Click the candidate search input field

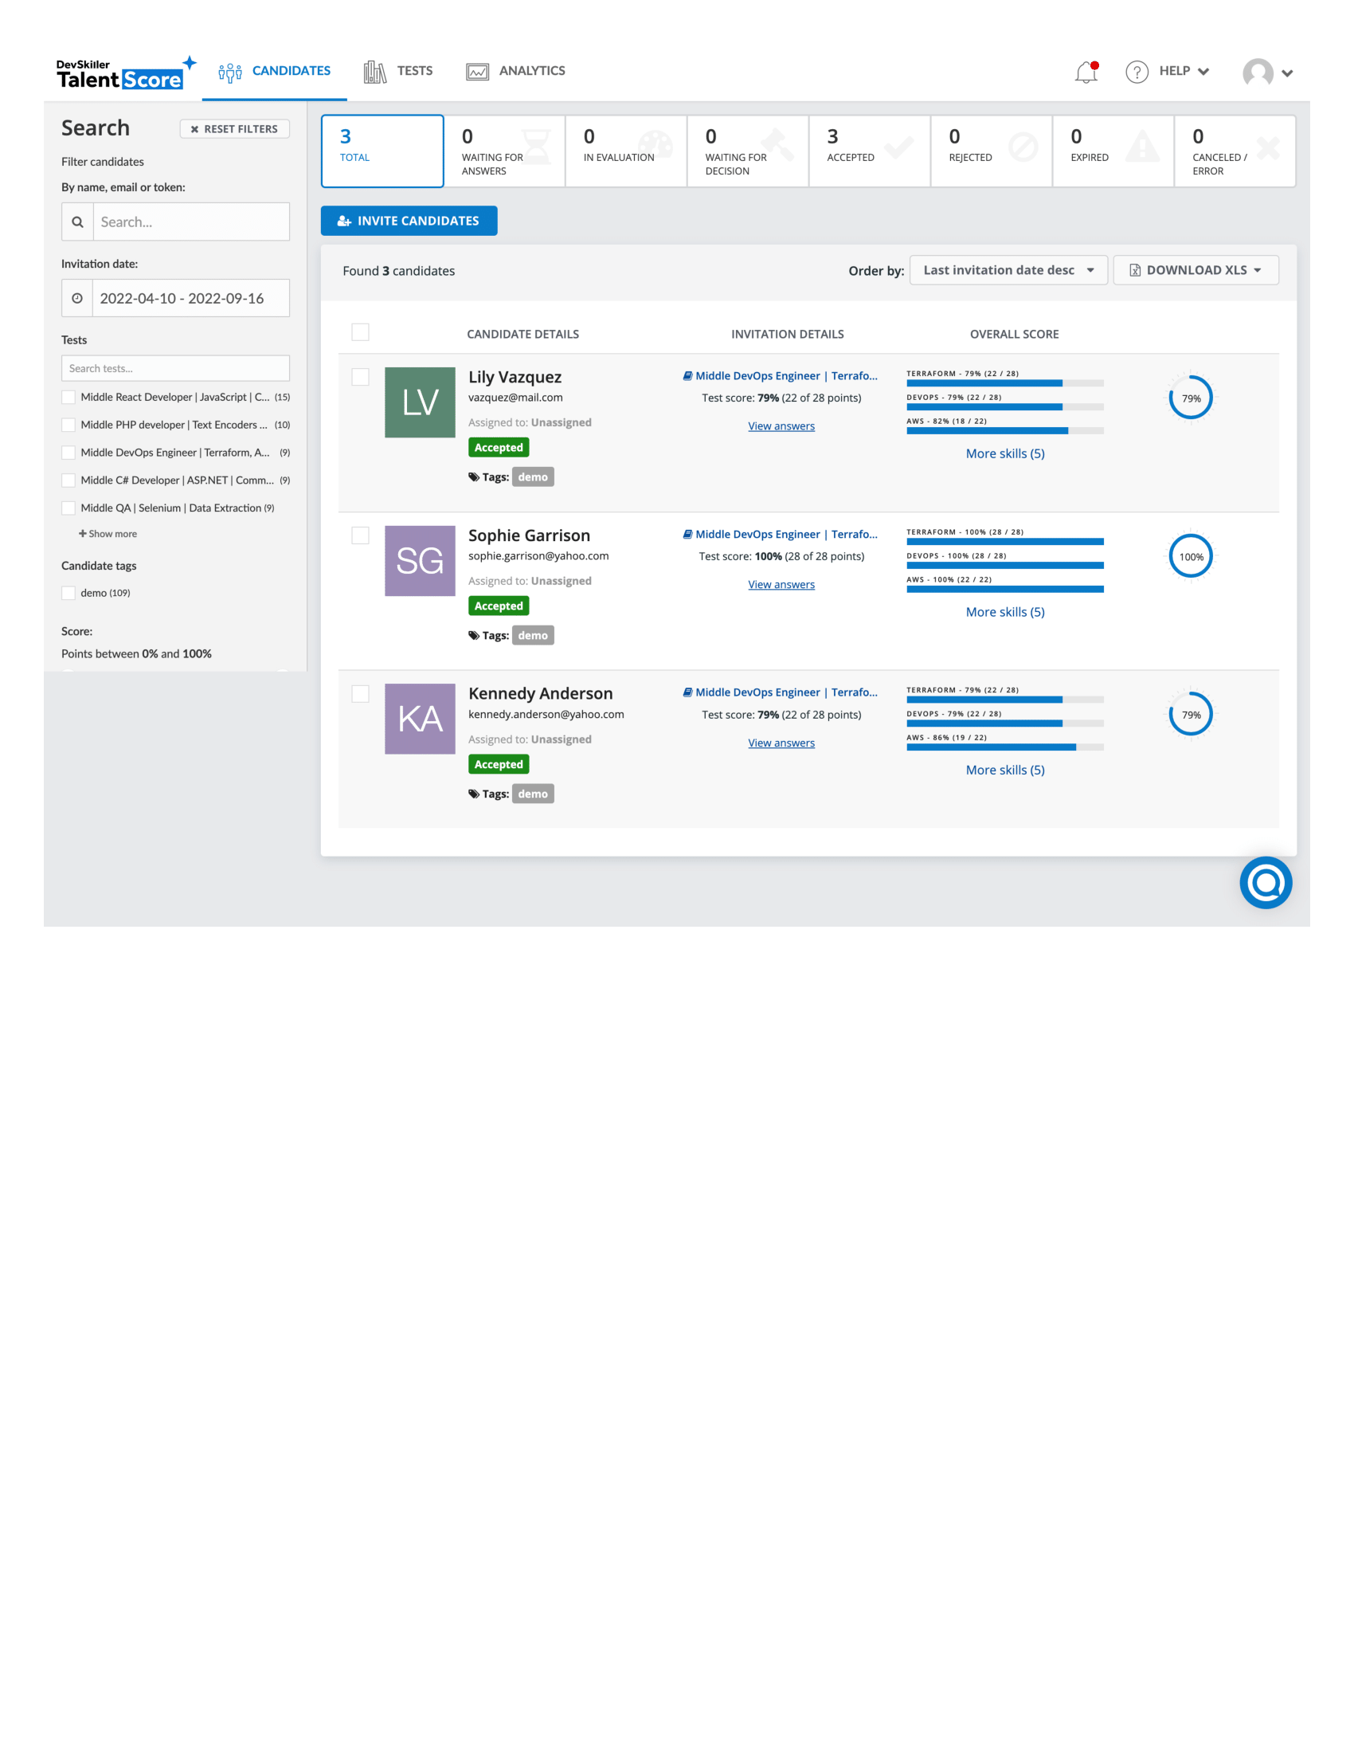click(x=191, y=222)
